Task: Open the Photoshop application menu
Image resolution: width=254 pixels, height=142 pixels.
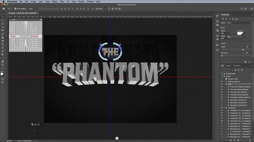Action: pos(12,2)
